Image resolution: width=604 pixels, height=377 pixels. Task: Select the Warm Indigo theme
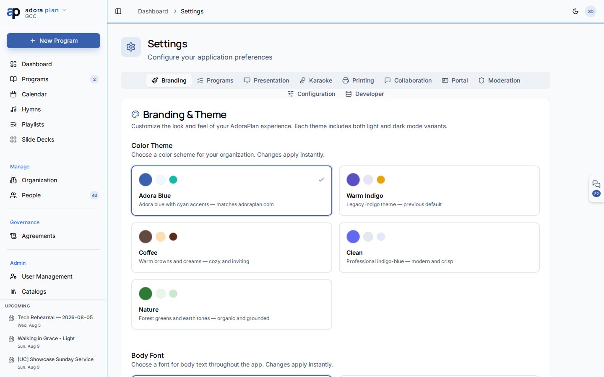tap(439, 191)
